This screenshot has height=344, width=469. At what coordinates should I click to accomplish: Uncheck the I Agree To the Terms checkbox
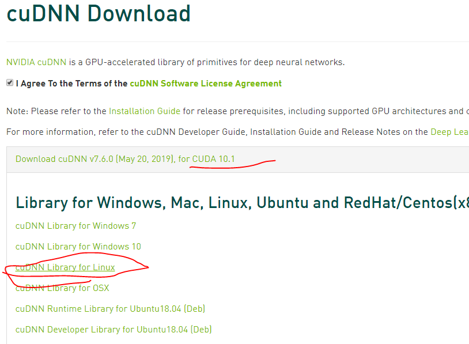10,82
